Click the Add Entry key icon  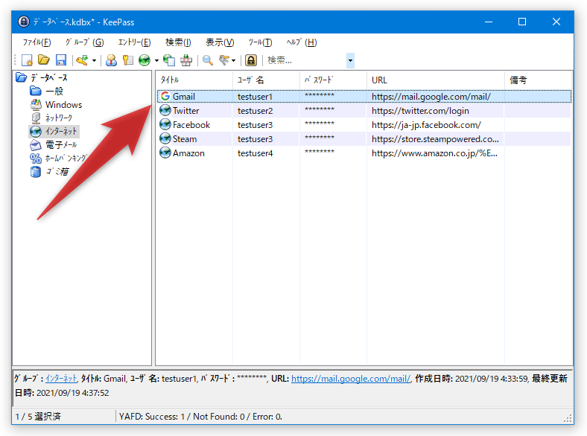pyautogui.click(x=82, y=60)
